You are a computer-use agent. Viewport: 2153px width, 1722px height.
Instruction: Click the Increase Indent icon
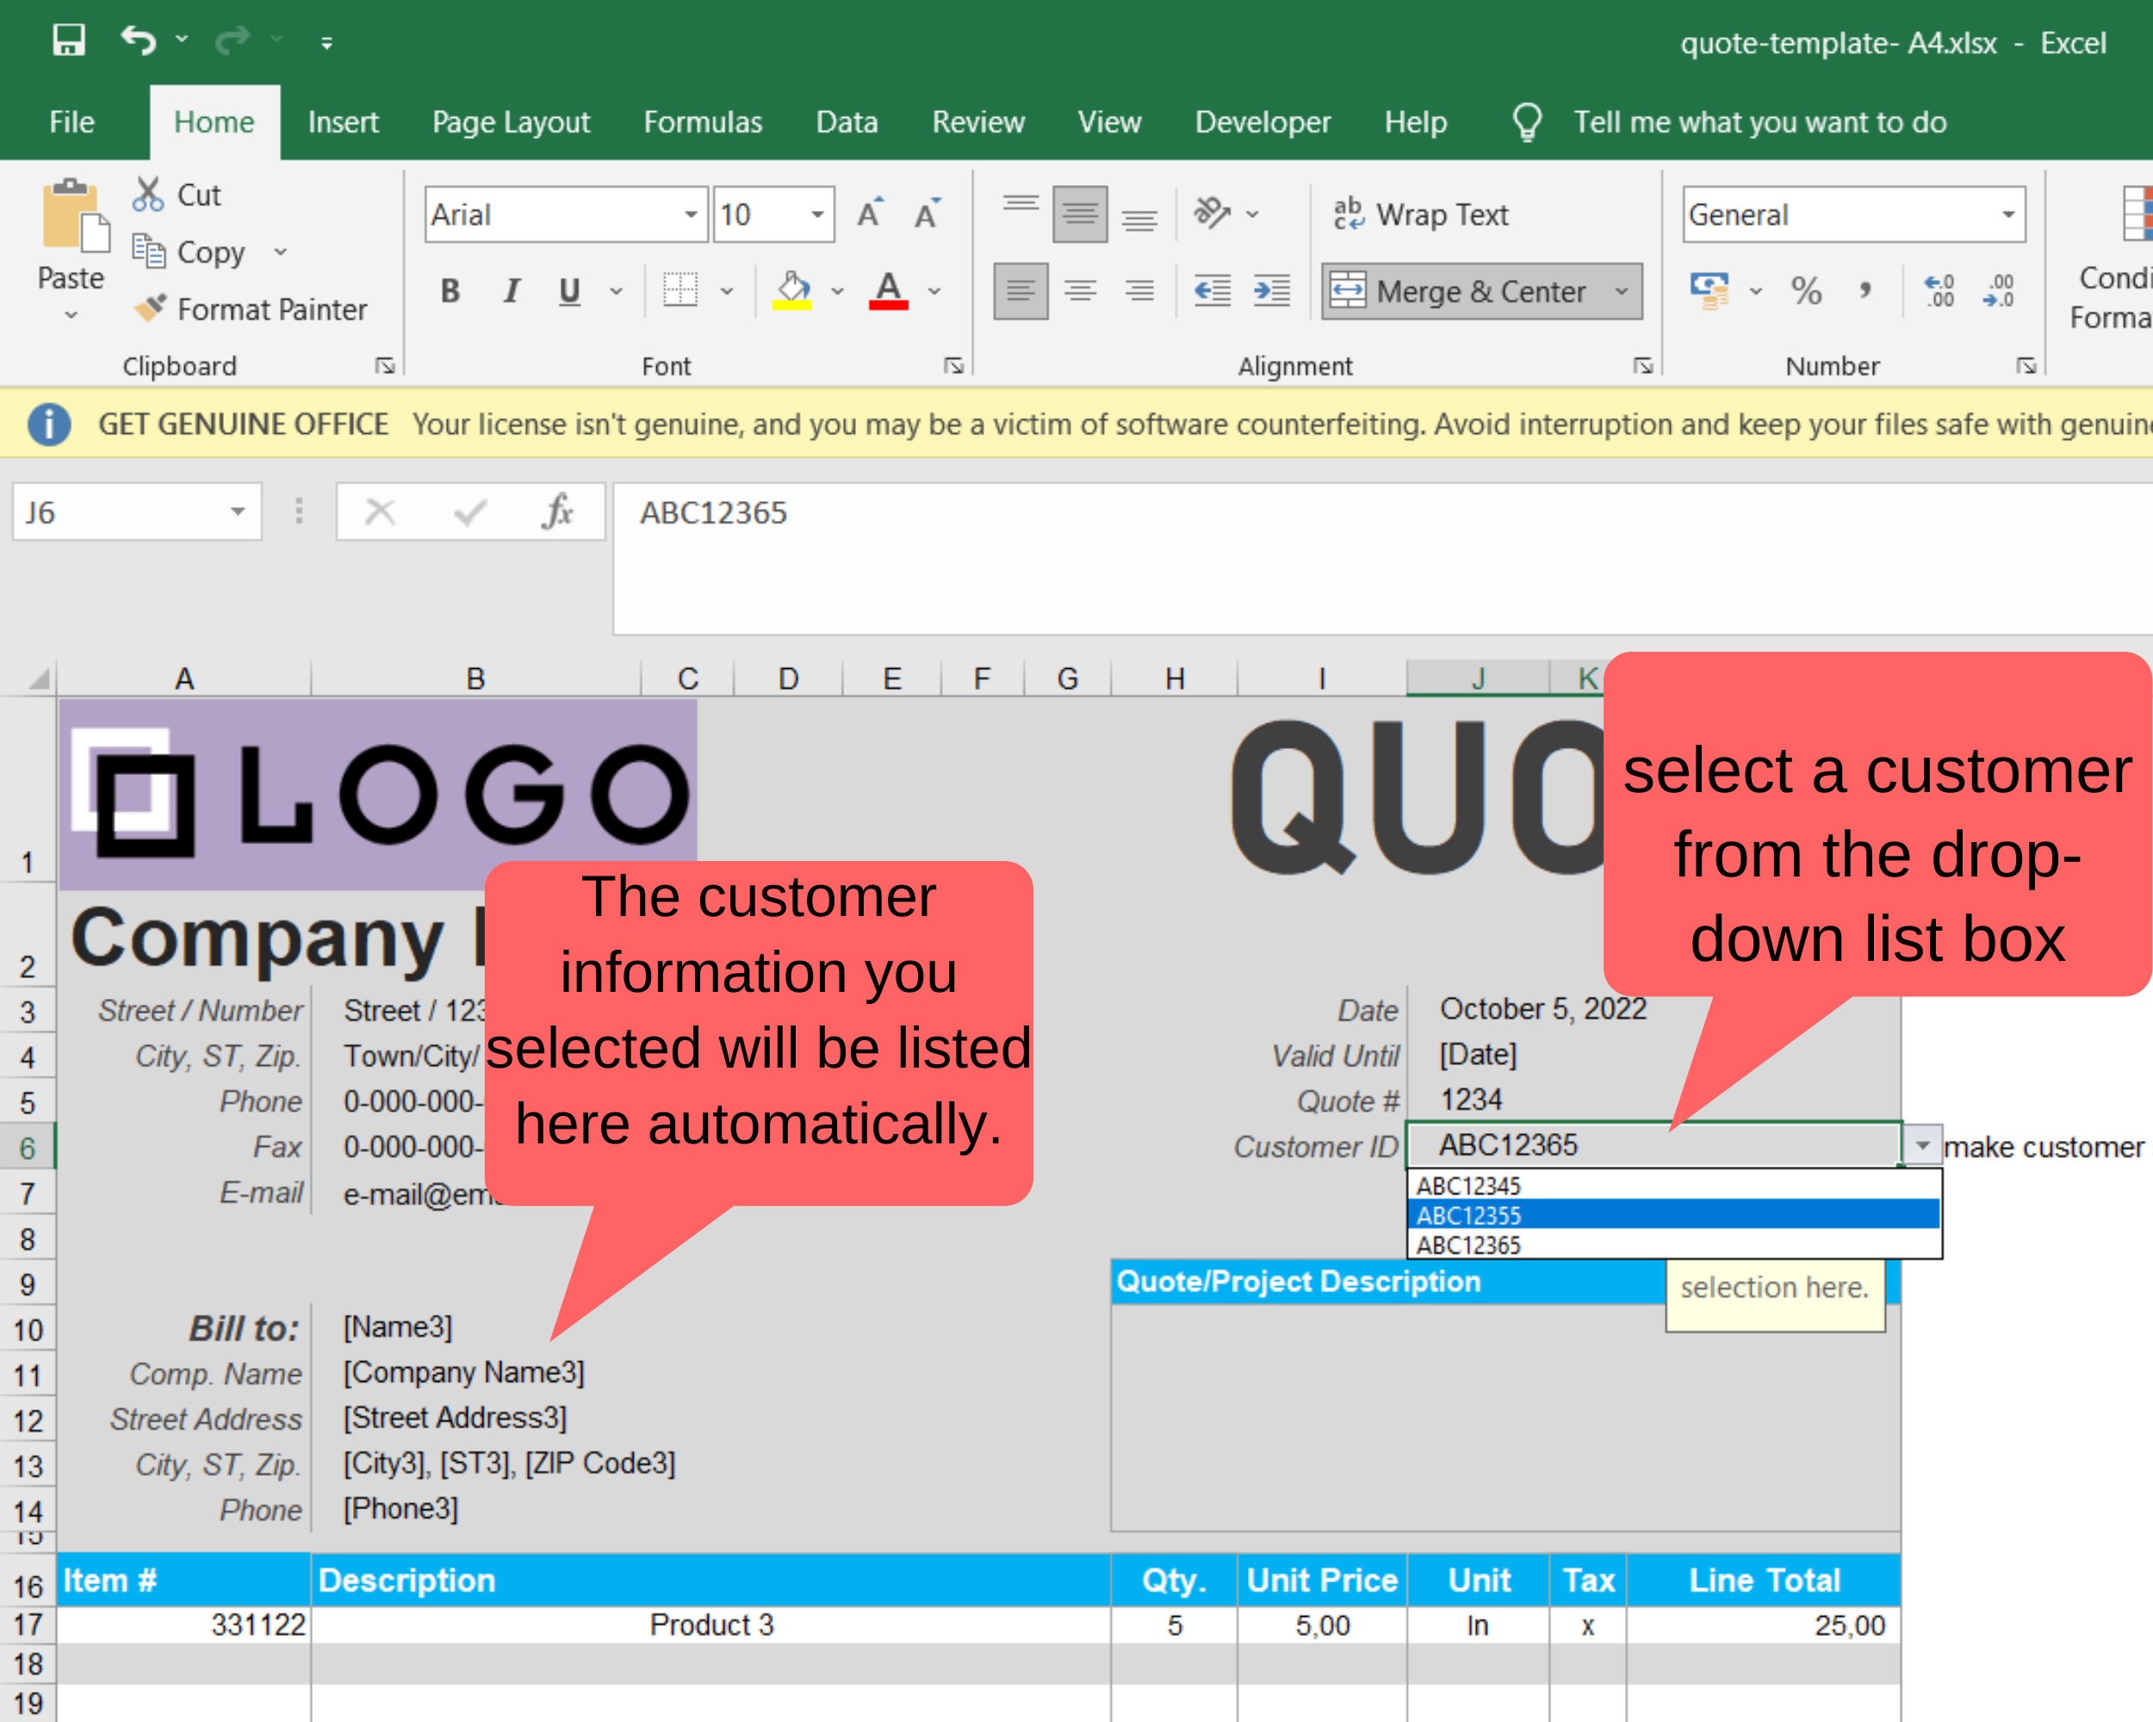coord(1269,292)
